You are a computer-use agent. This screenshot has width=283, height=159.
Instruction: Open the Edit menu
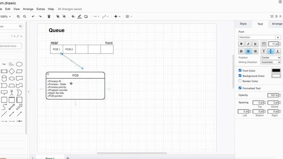[8, 9]
